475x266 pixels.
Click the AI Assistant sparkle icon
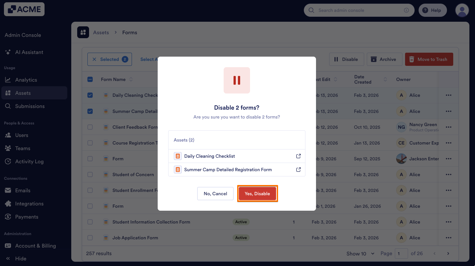point(8,52)
